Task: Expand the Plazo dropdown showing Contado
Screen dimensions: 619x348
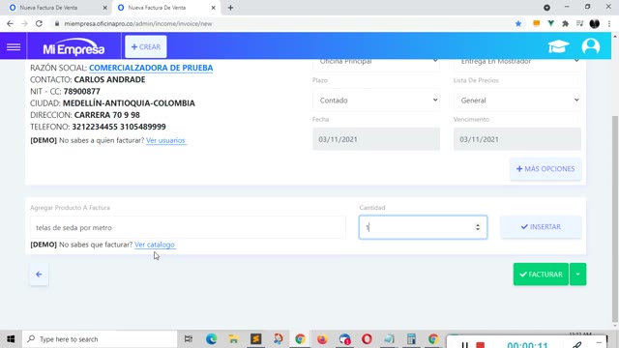Action: 376,101
